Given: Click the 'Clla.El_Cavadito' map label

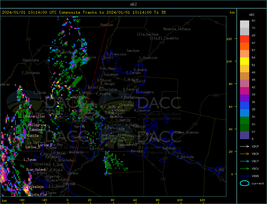Looking at the screenshot, I should (x=164, y=38).
